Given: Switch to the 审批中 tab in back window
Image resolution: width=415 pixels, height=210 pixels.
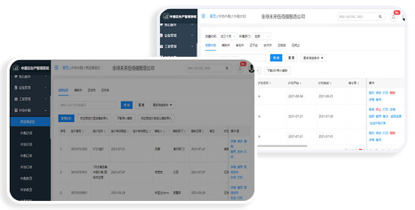Looking at the screenshot, I should coord(240,45).
